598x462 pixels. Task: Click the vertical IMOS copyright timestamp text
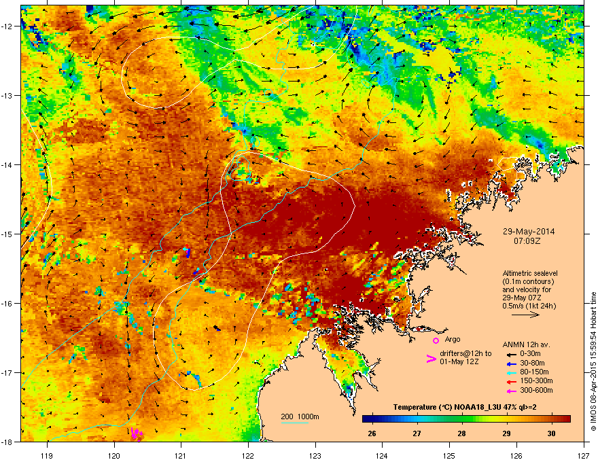click(593, 361)
